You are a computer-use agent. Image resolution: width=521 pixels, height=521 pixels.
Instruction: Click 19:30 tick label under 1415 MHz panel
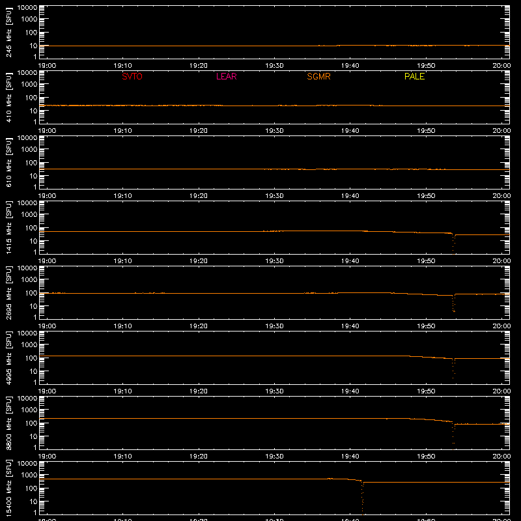click(274, 261)
